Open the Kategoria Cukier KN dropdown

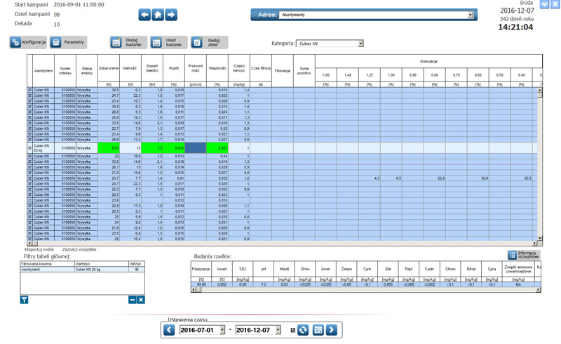[360, 44]
